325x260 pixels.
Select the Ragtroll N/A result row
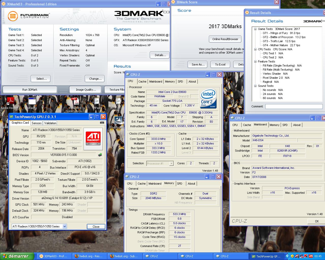(271, 82)
